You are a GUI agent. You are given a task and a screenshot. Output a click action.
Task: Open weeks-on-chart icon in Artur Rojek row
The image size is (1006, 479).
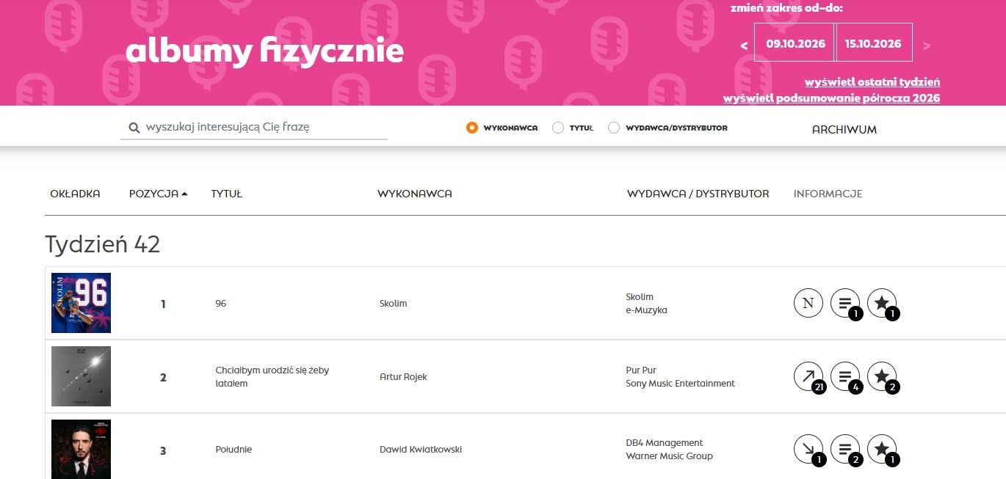pyautogui.click(x=845, y=376)
